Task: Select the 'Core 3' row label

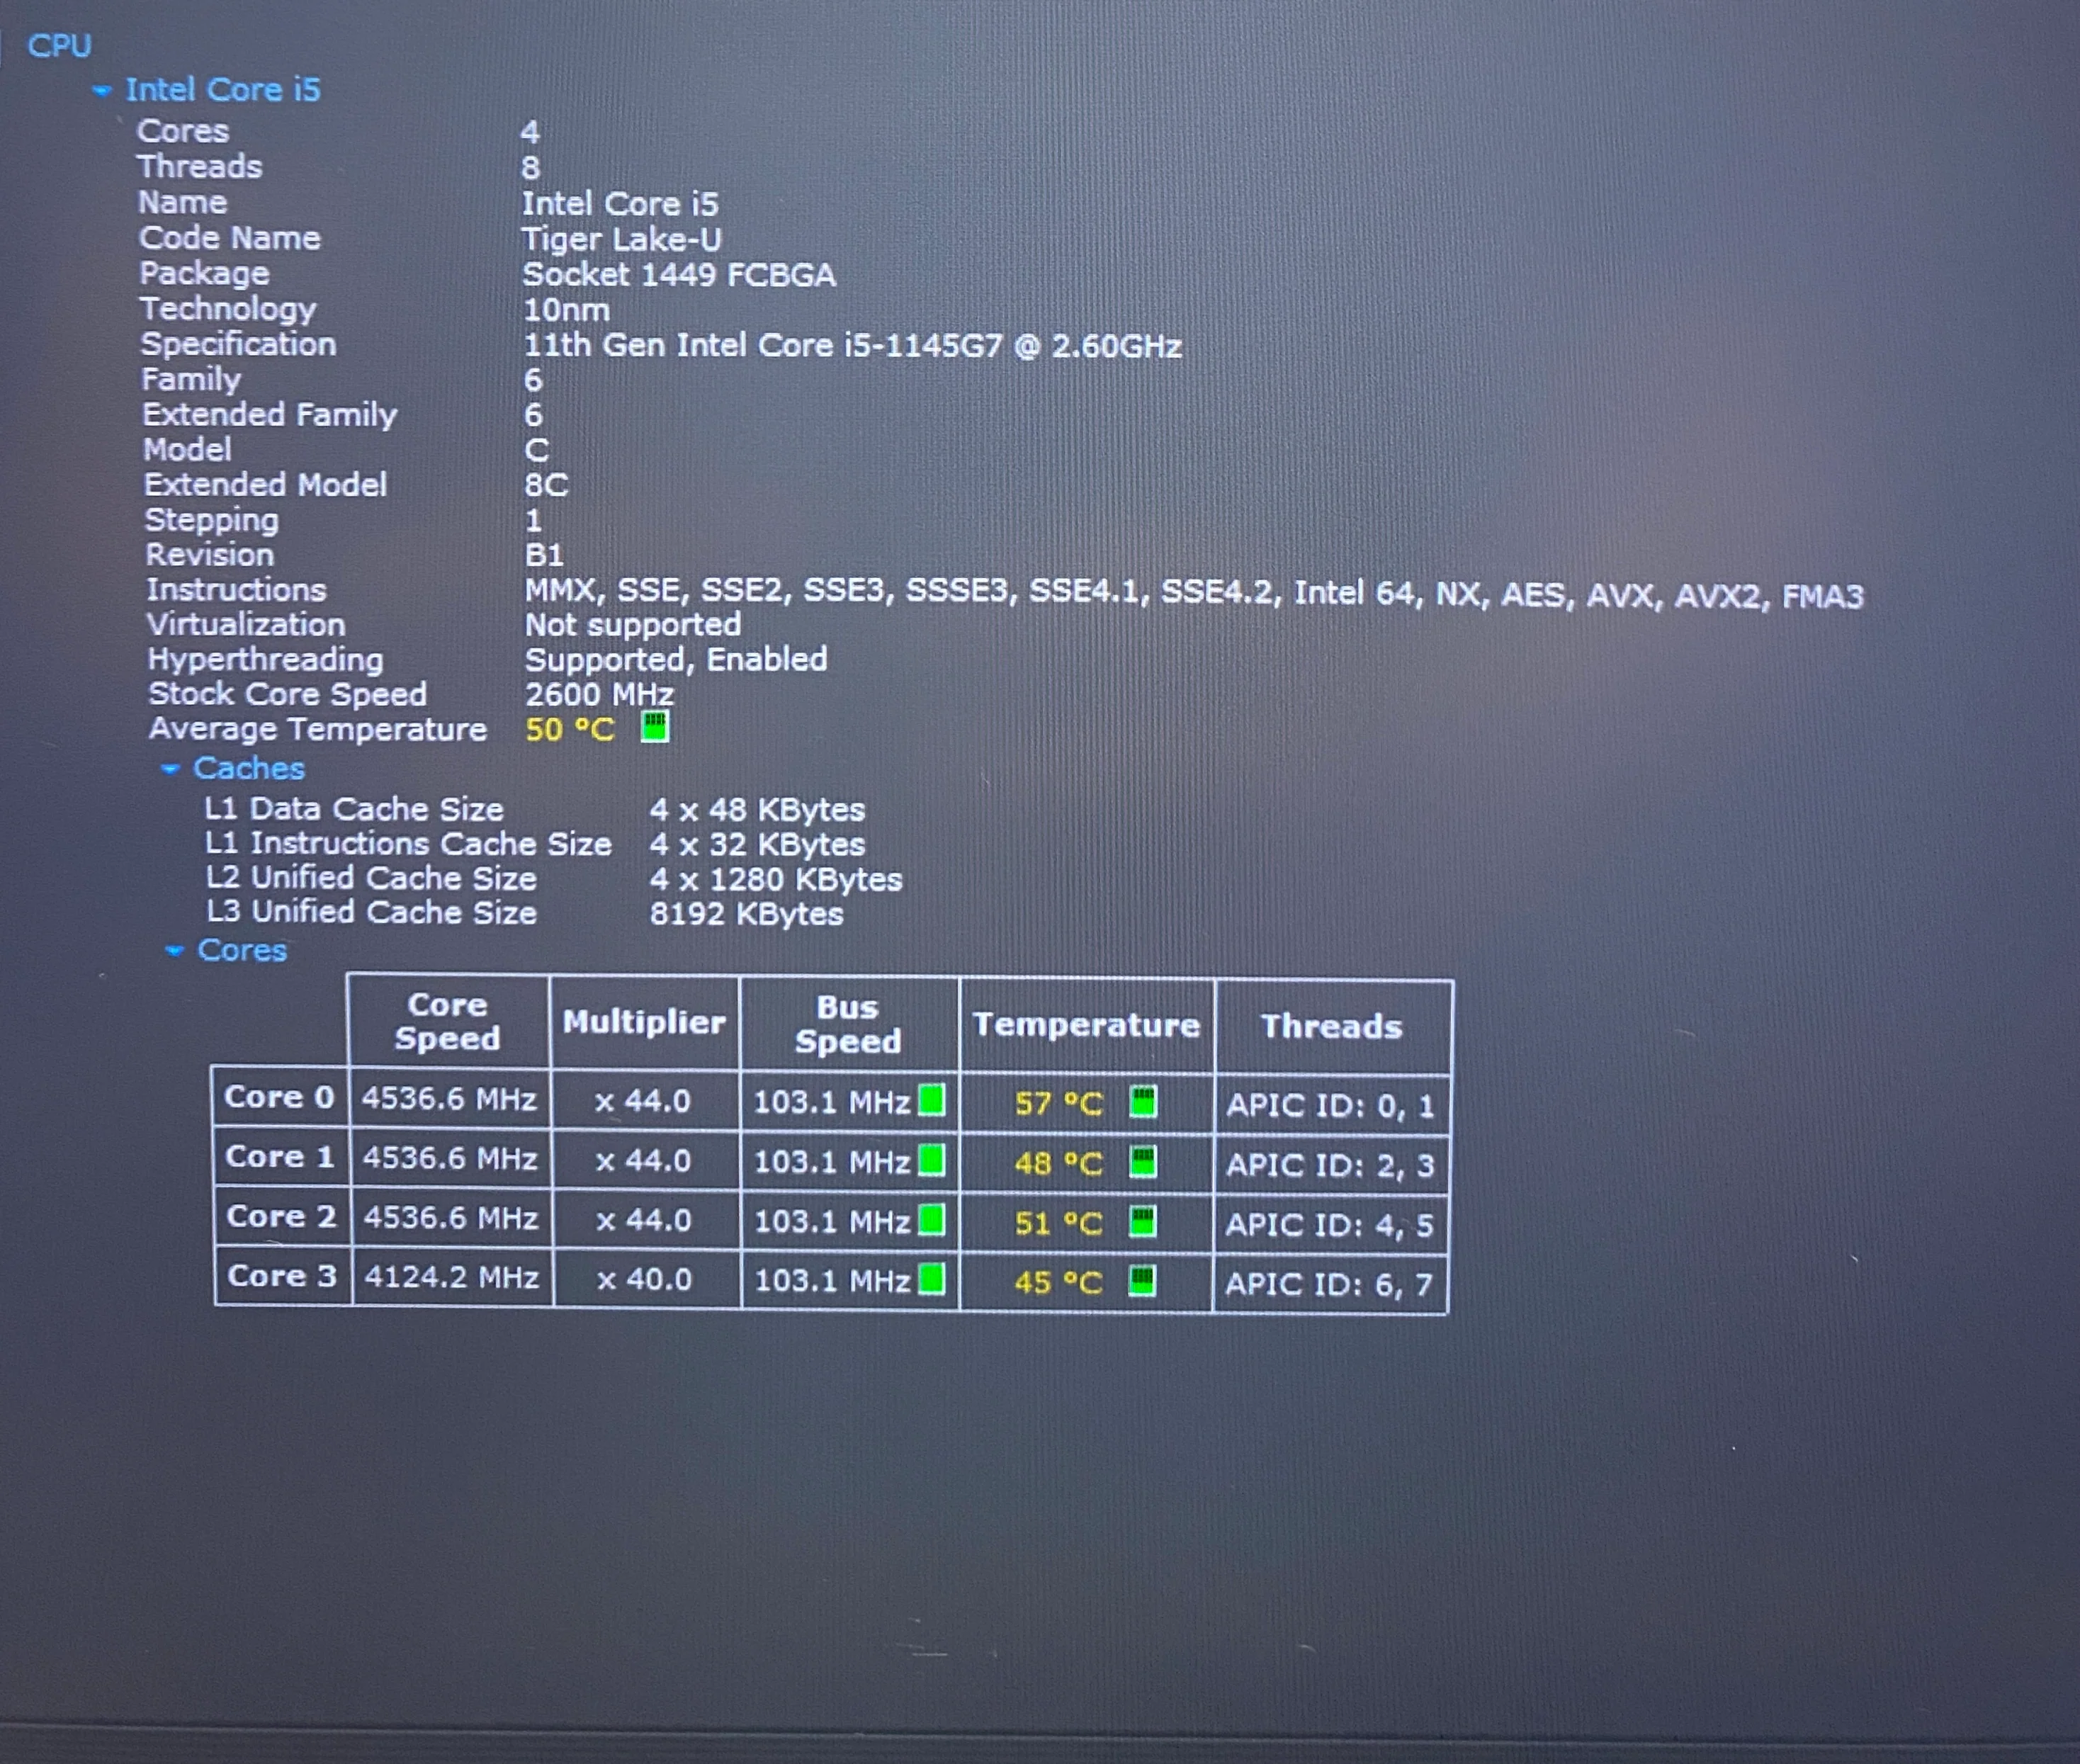Action: (282, 1276)
